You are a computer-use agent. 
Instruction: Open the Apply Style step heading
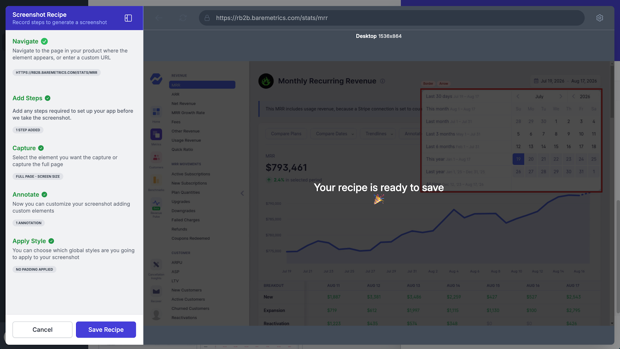point(29,241)
